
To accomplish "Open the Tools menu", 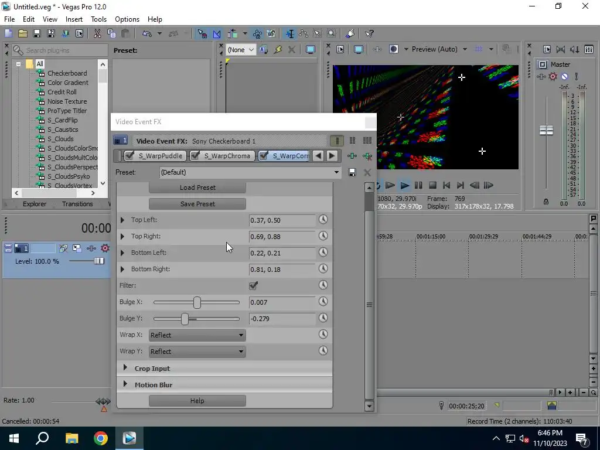I will click(98, 19).
